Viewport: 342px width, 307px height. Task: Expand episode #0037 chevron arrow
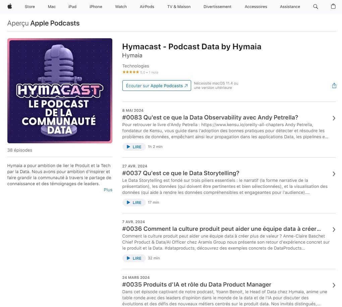(334, 174)
